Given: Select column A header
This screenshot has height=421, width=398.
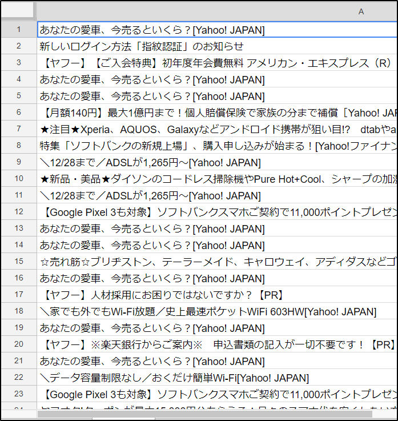Looking at the screenshot, I should click(x=217, y=11).
